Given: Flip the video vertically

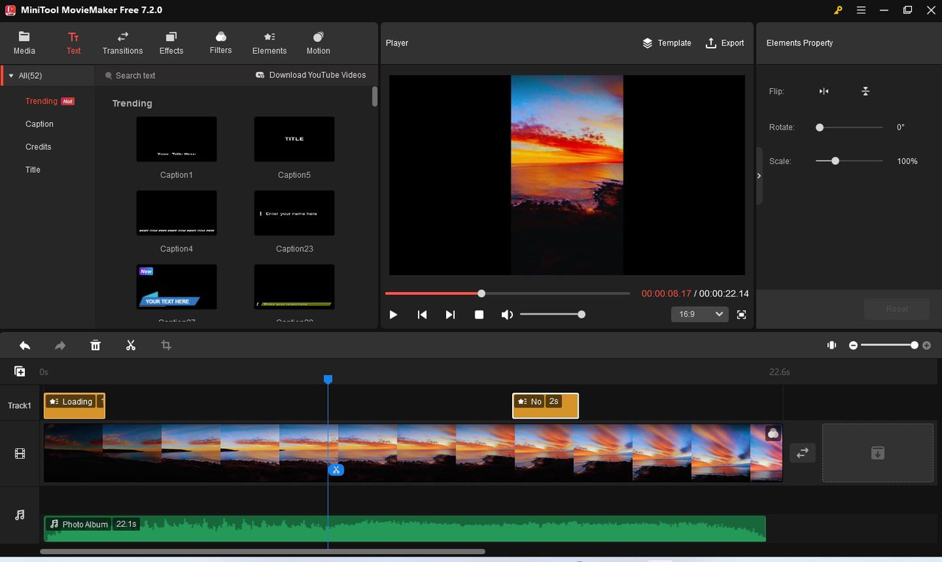Looking at the screenshot, I should [865, 91].
